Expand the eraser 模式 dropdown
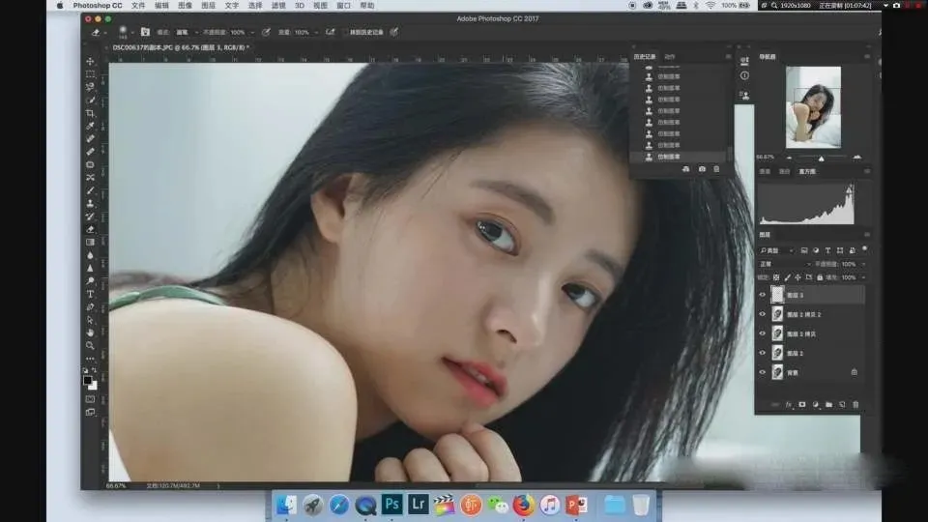The height and width of the screenshot is (522, 928). (186, 32)
